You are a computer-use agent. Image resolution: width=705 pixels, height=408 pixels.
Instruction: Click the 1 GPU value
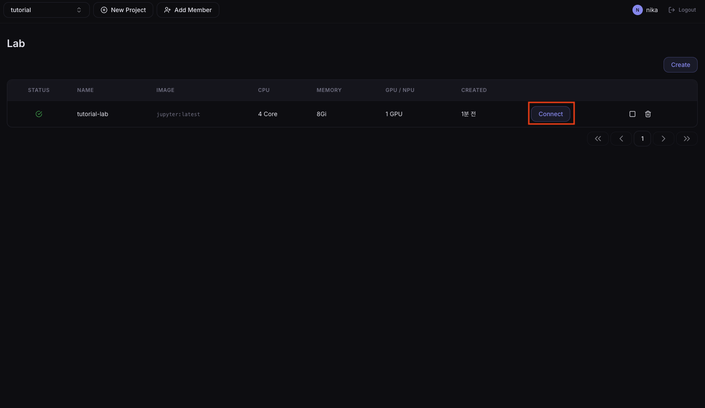(394, 114)
